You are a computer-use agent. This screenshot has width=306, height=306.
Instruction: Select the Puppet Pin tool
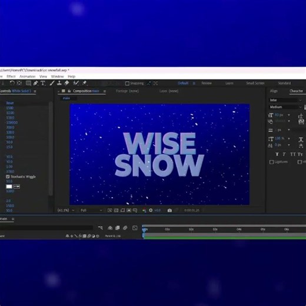(x=84, y=83)
